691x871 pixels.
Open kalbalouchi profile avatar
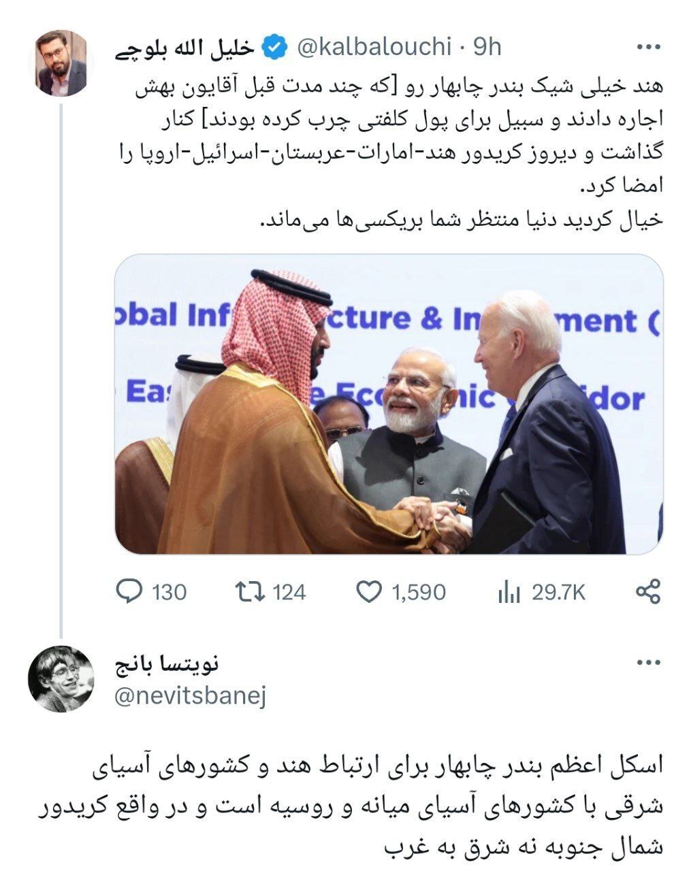pos(61,63)
